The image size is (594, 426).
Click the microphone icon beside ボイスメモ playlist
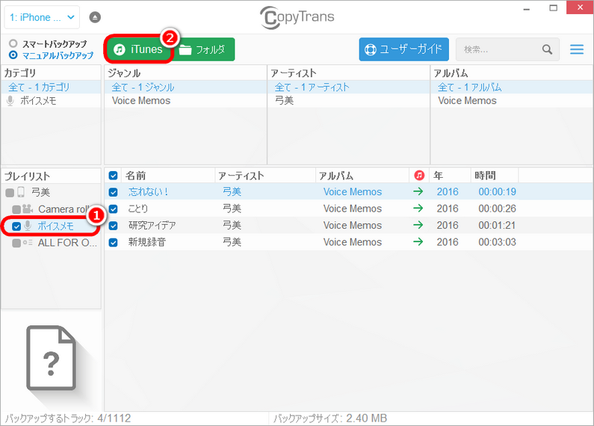click(x=28, y=226)
